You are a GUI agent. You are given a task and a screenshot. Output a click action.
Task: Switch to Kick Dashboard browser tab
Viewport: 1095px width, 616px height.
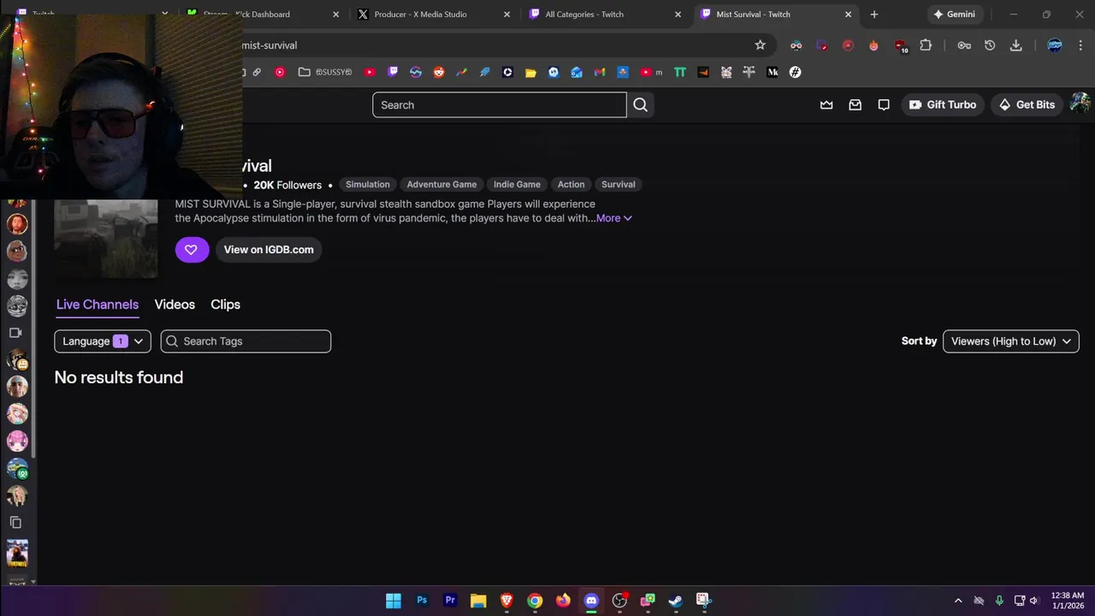(x=261, y=15)
